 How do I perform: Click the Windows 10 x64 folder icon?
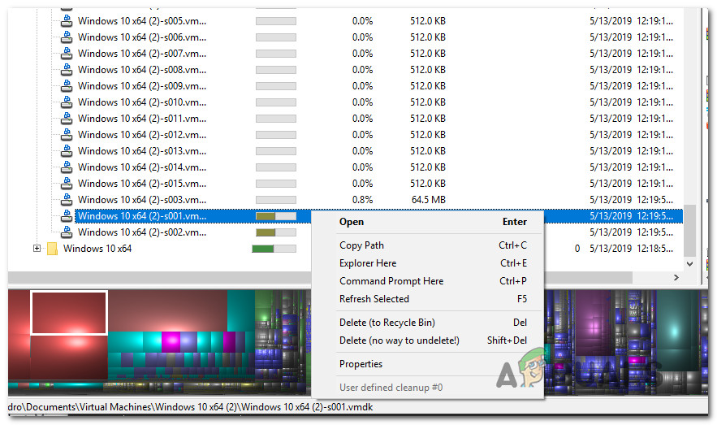point(53,249)
